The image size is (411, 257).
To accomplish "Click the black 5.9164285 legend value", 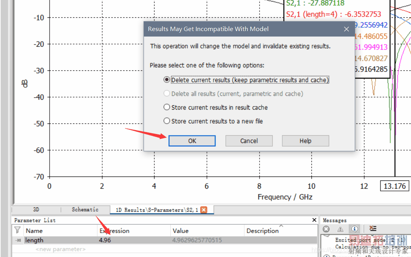I will 371,70.
